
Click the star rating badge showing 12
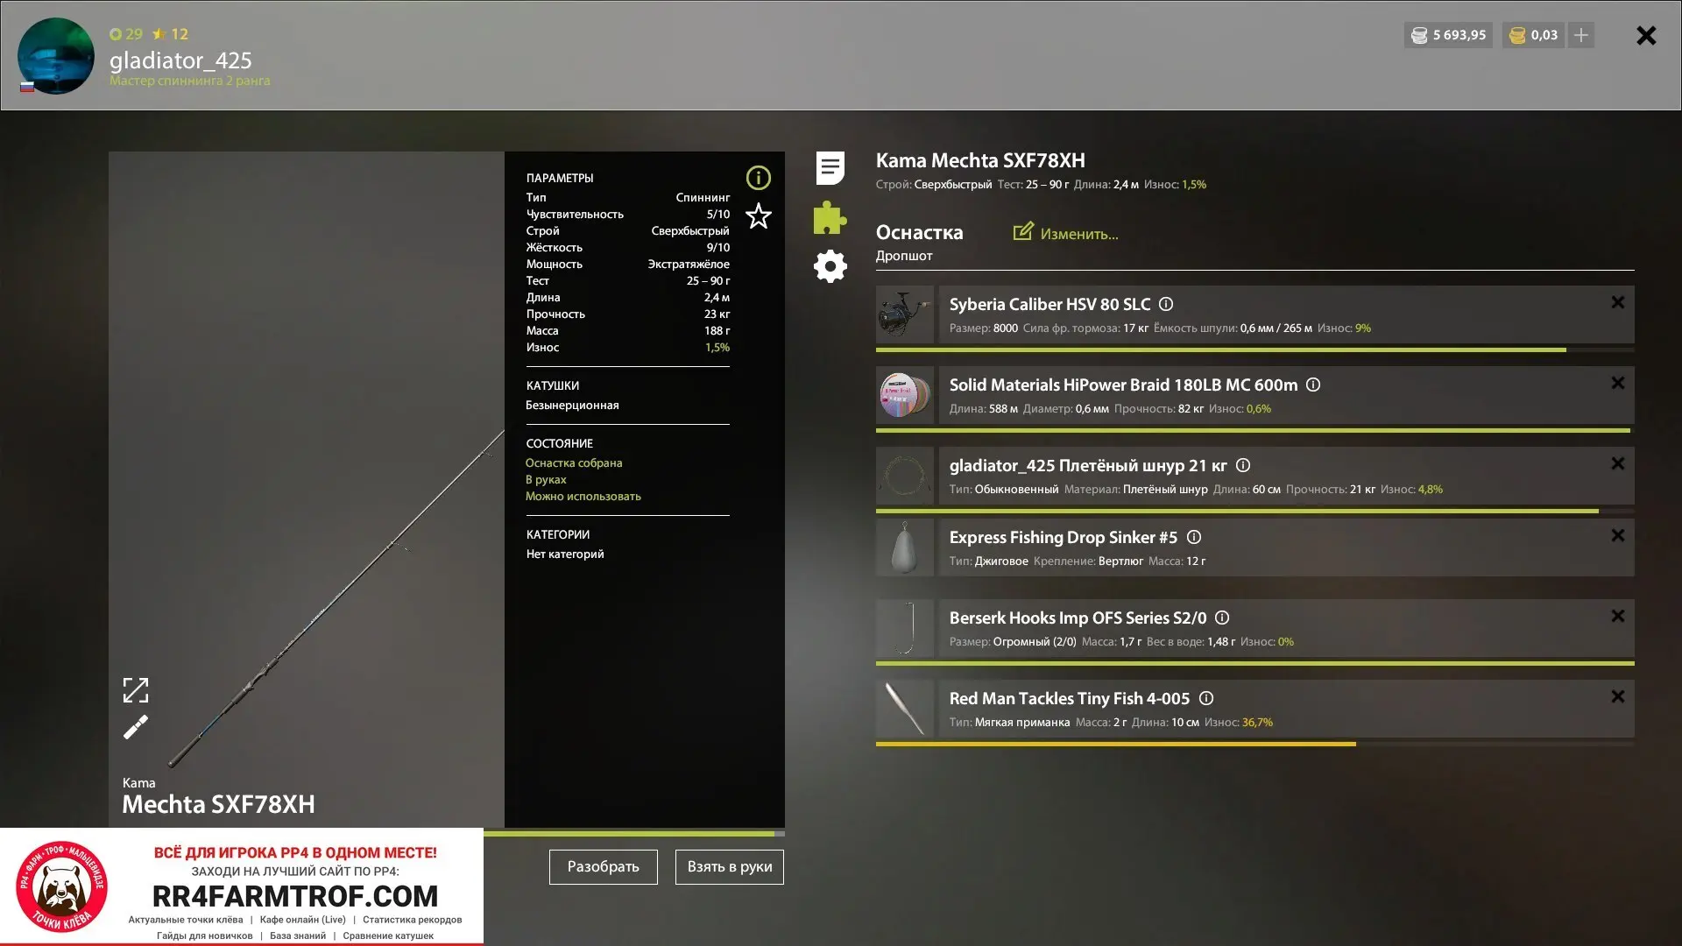pos(170,34)
